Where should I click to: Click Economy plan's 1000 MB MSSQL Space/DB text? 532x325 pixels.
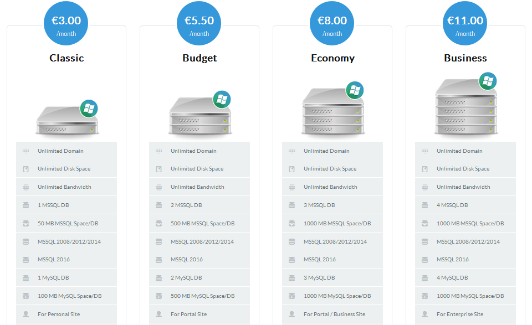[337, 223]
